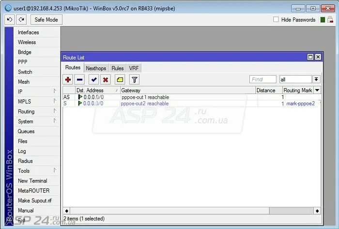Viewport: 339px width, 229px height.
Task: Expand the IP submenu arrow
Action: click(x=55, y=91)
